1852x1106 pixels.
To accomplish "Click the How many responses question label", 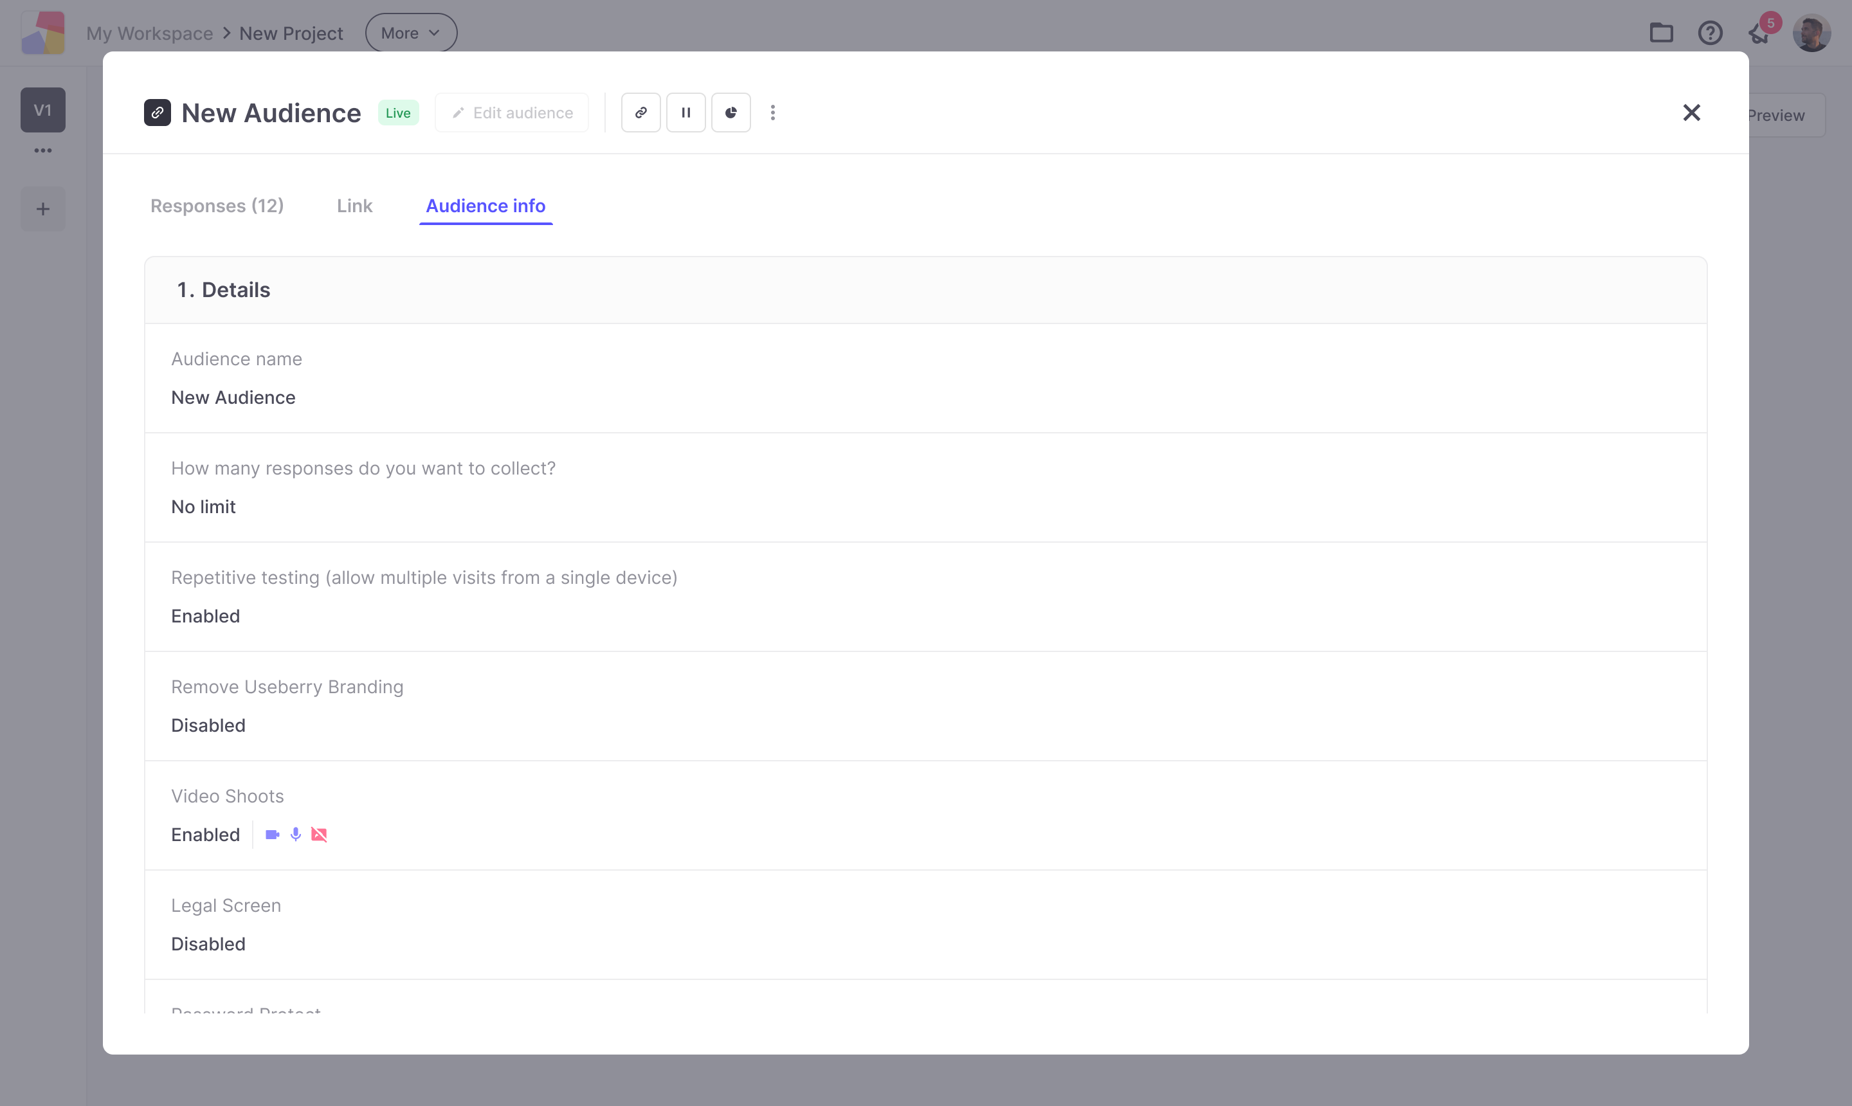I will coord(363,468).
